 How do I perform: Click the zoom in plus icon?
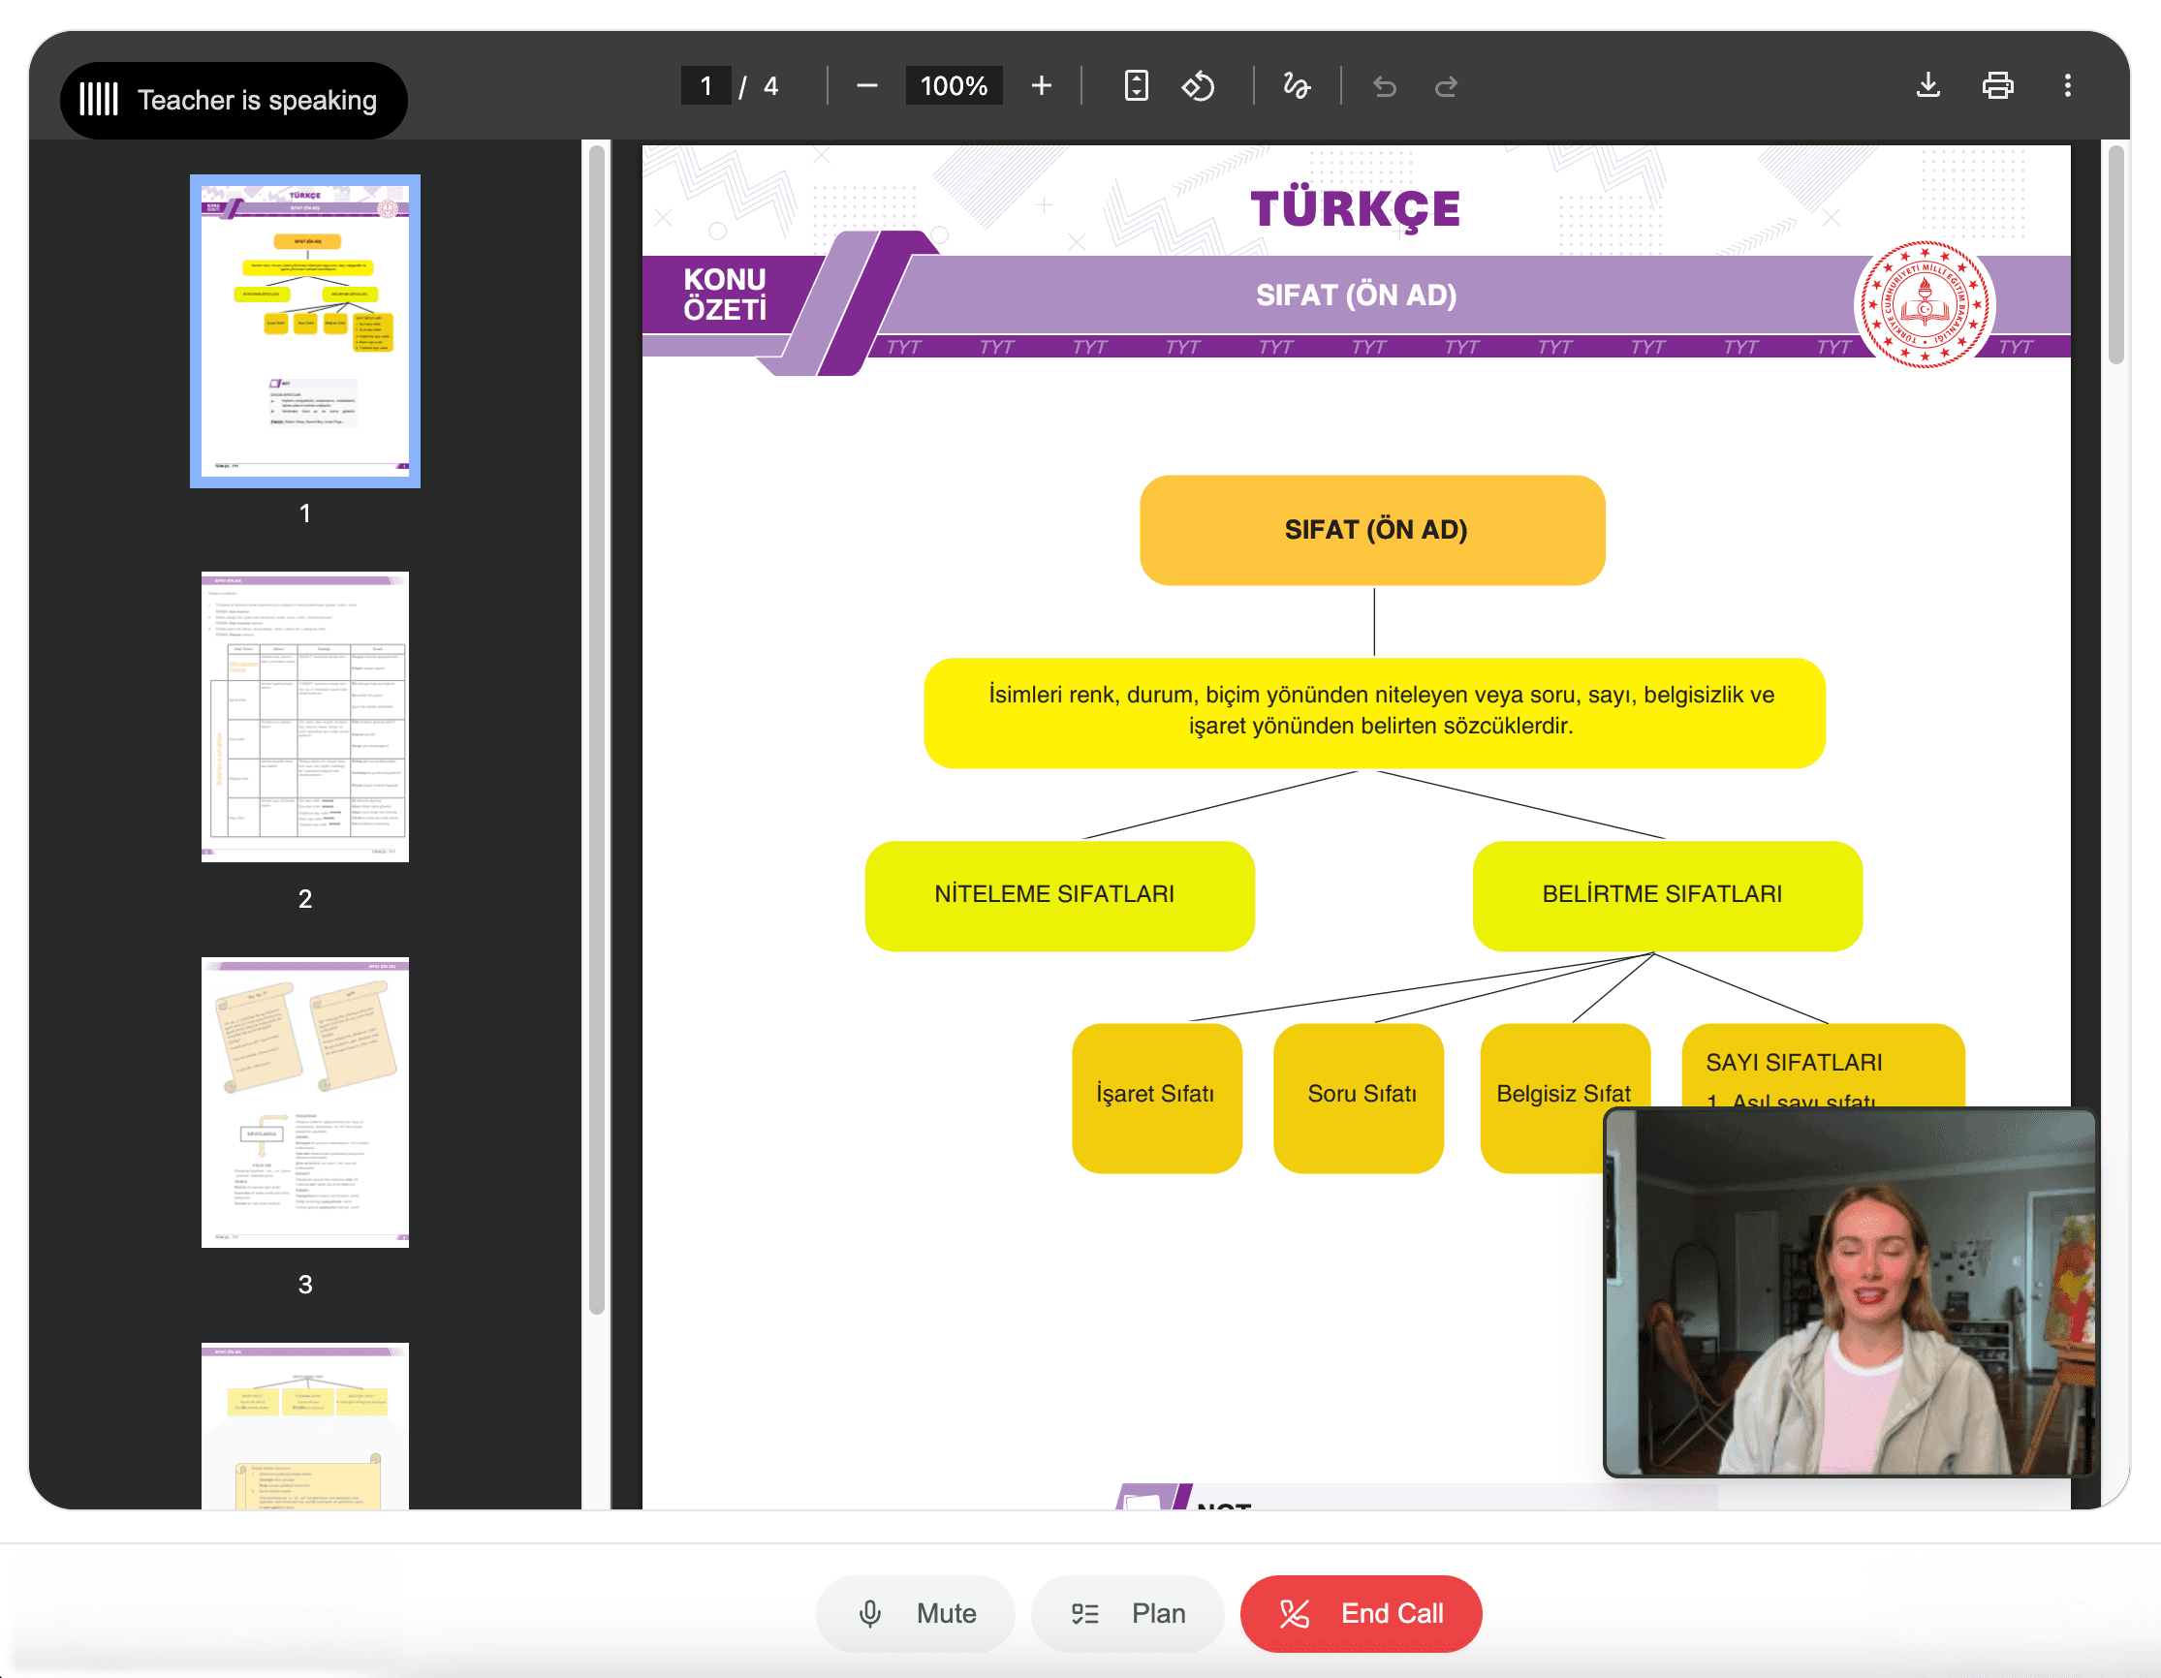[x=1041, y=86]
